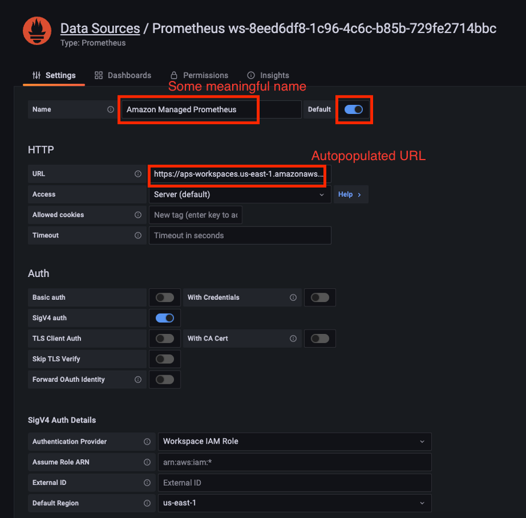Click the info icon beside Forward OAuth Identity
Viewport: 526px width, 518px height.
(x=138, y=379)
